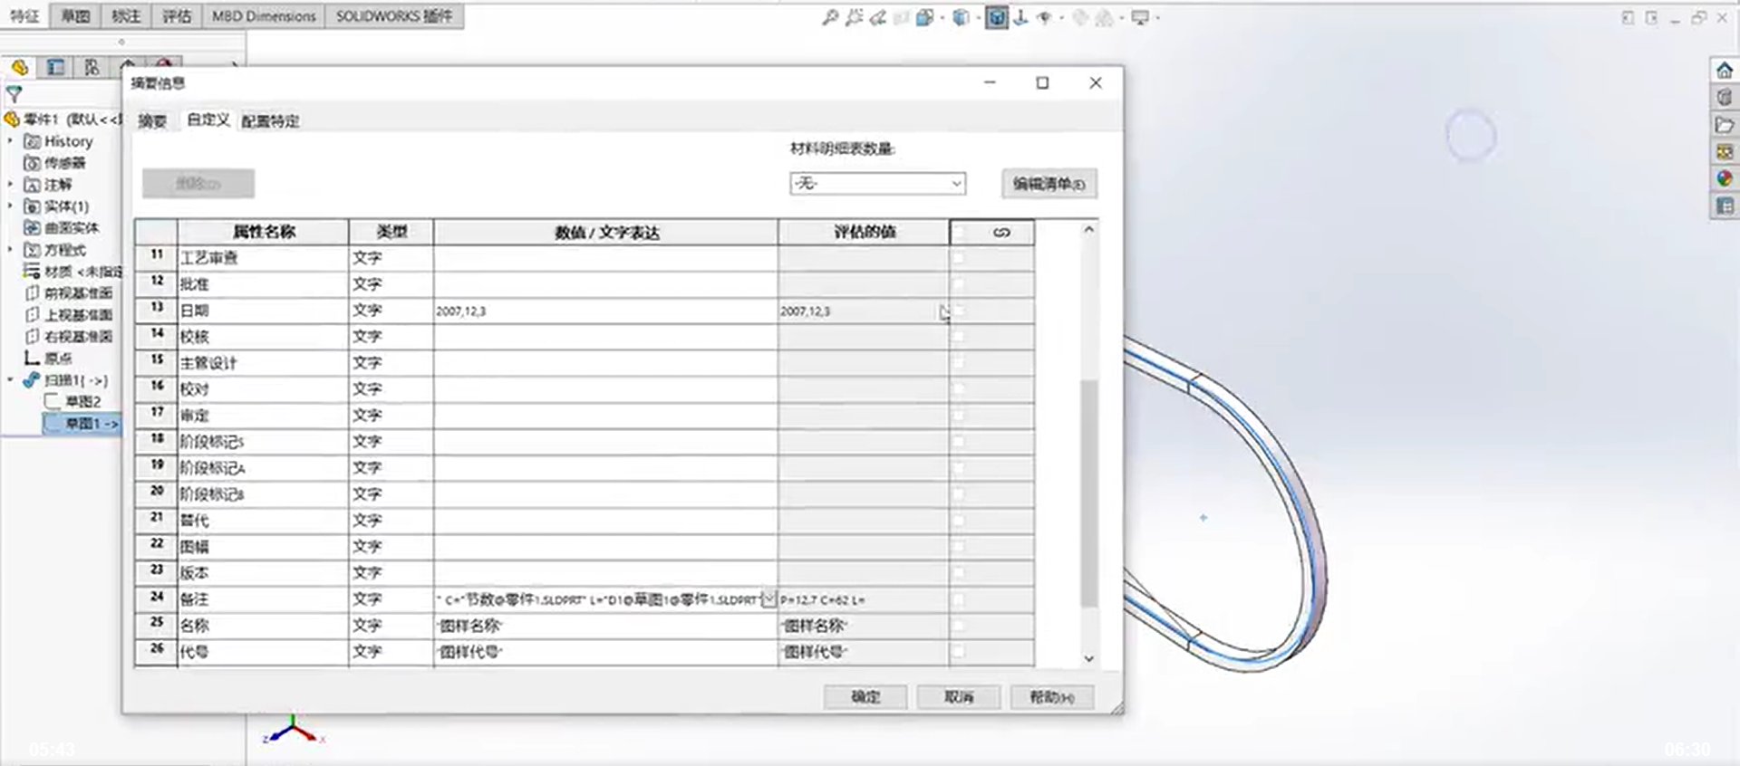Open the 材料明细表数量 dropdown

pyautogui.click(x=877, y=184)
